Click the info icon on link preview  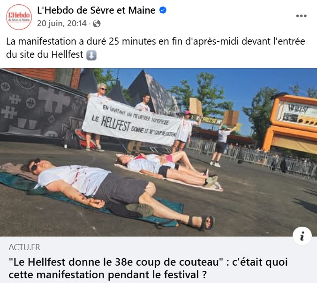tap(302, 236)
